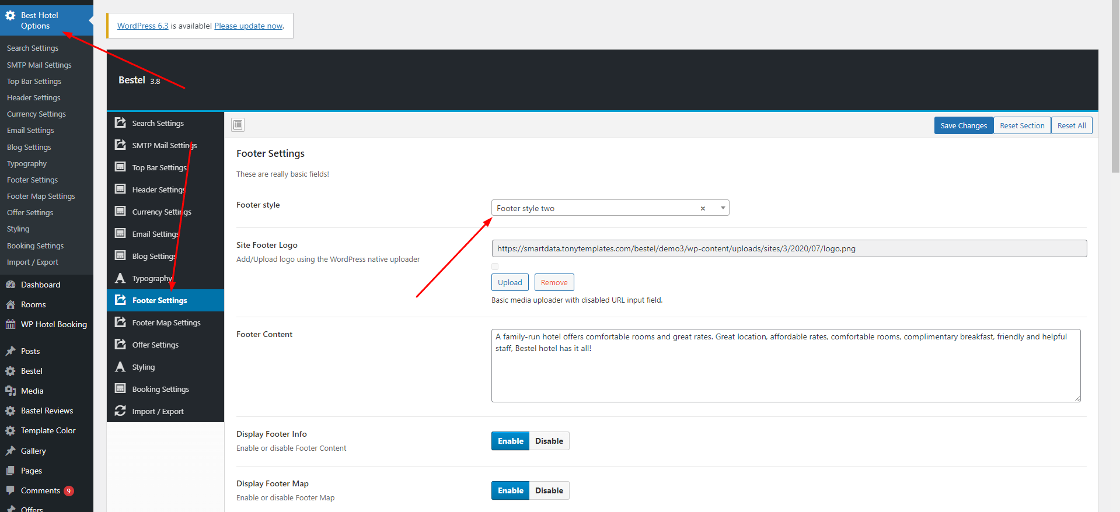
Task: Tick the small checkbox under logo URL
Action: pos(495,266)
